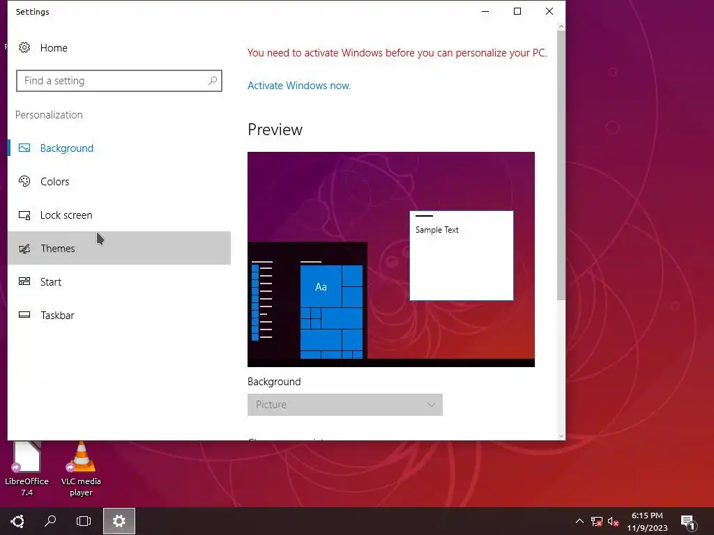Click the red activation warning message

tap(397, 53)
